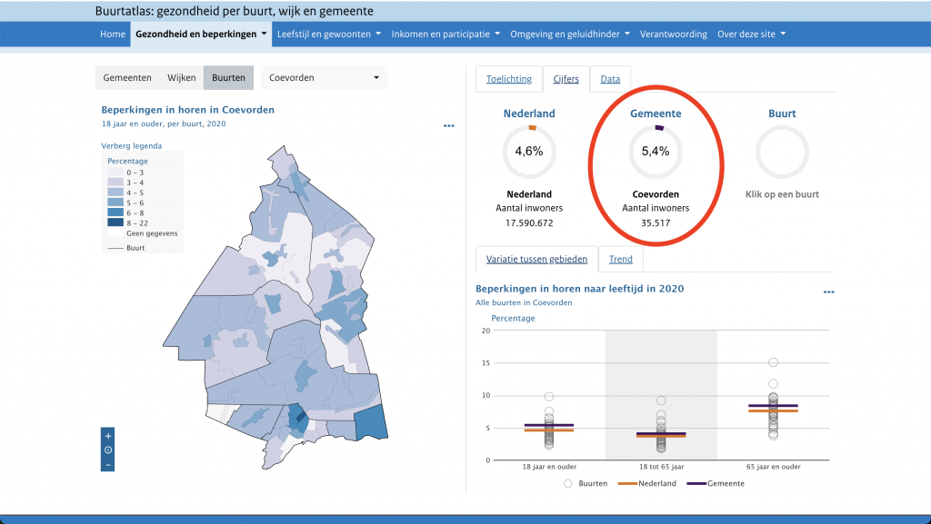Zoom out of the map with minus button
Image resolution: width=931 pixels, height=524 pixels.
click(107, 465)
